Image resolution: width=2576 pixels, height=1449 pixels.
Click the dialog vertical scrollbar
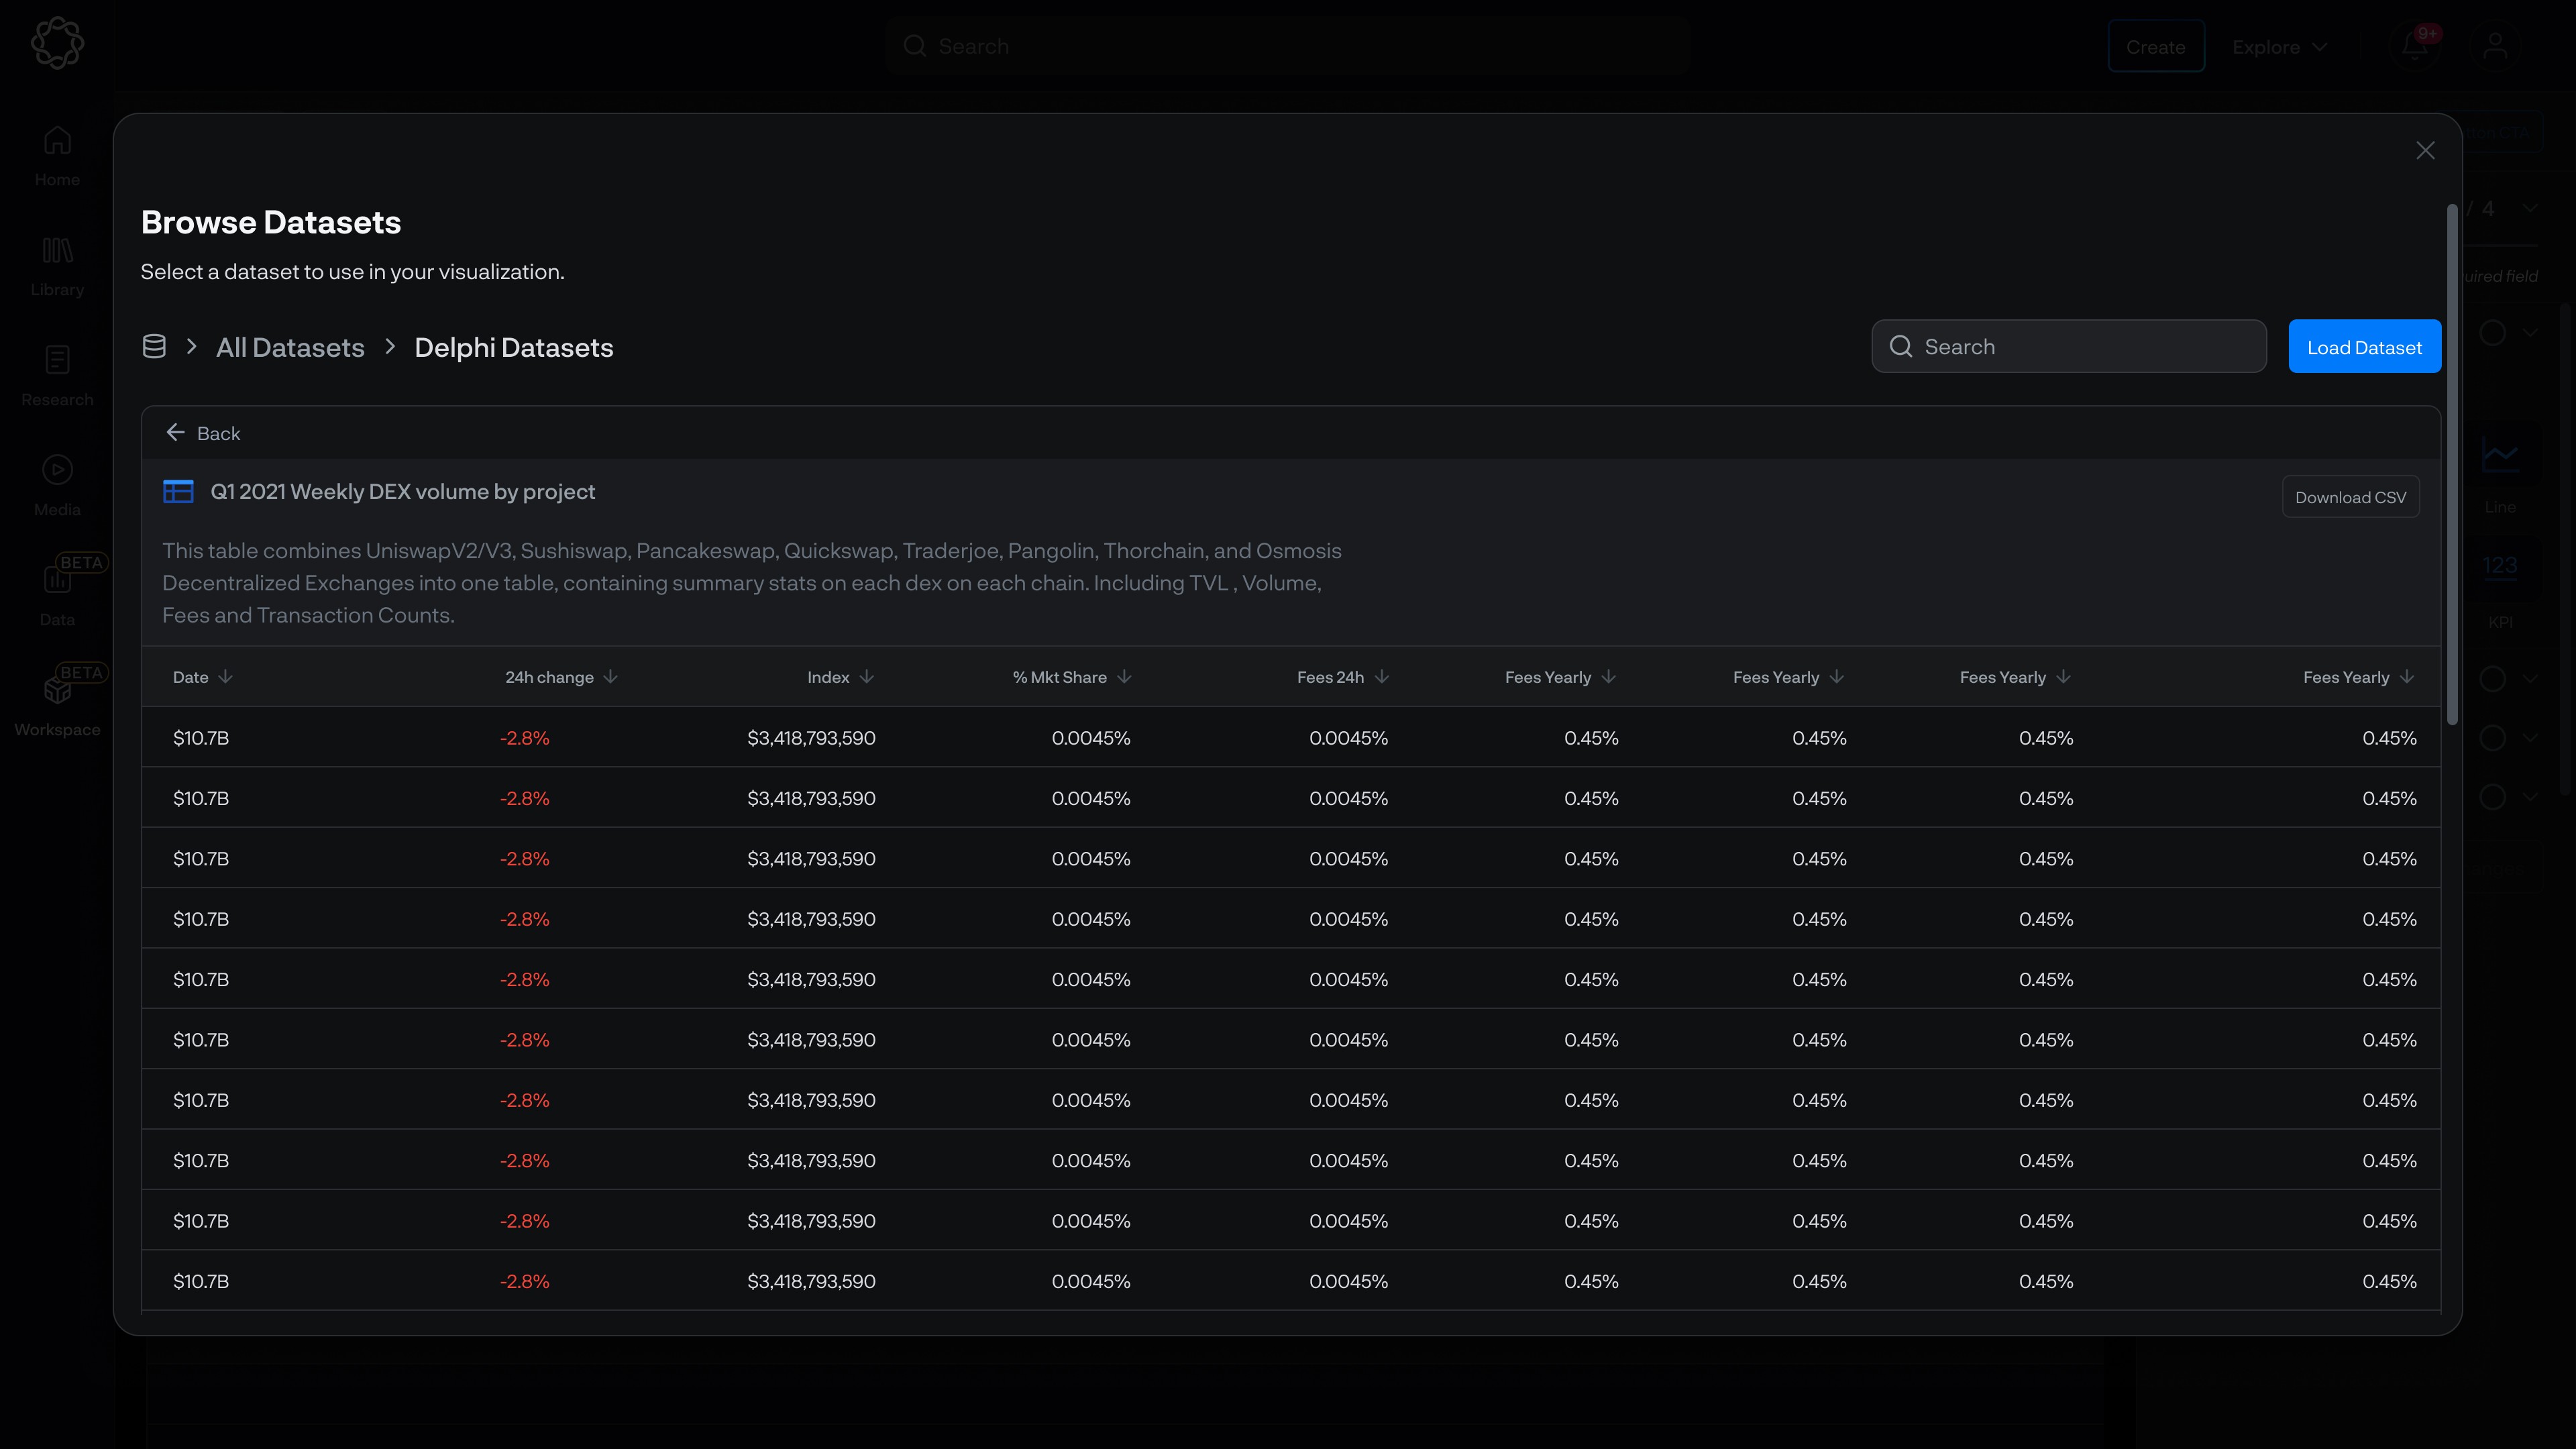(2452, 465)
